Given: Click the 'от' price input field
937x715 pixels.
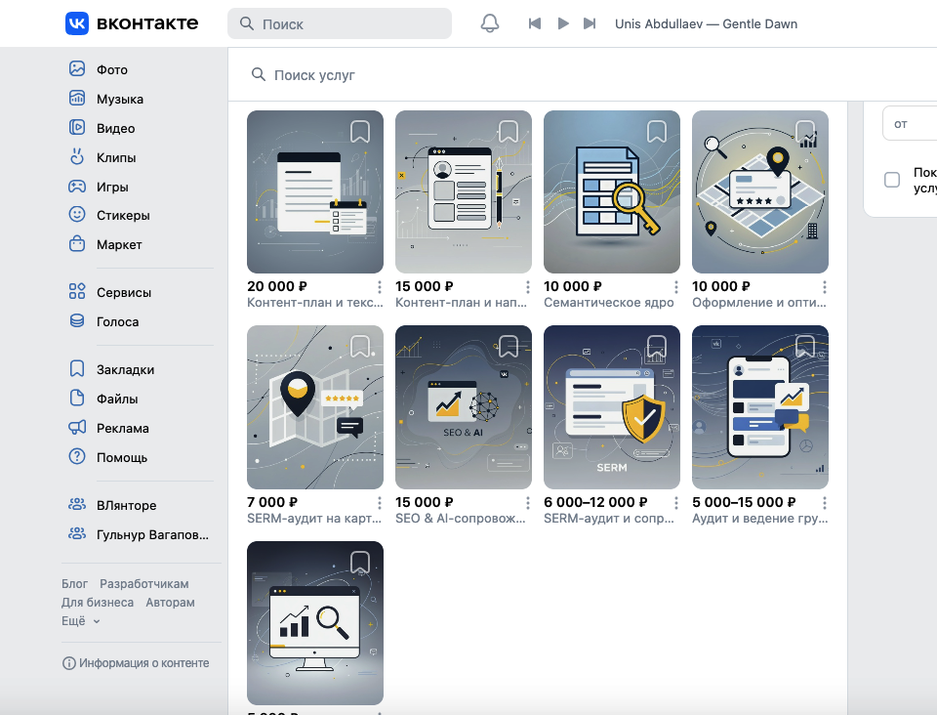Looking at the screenshot, I should tap(910, 124).
